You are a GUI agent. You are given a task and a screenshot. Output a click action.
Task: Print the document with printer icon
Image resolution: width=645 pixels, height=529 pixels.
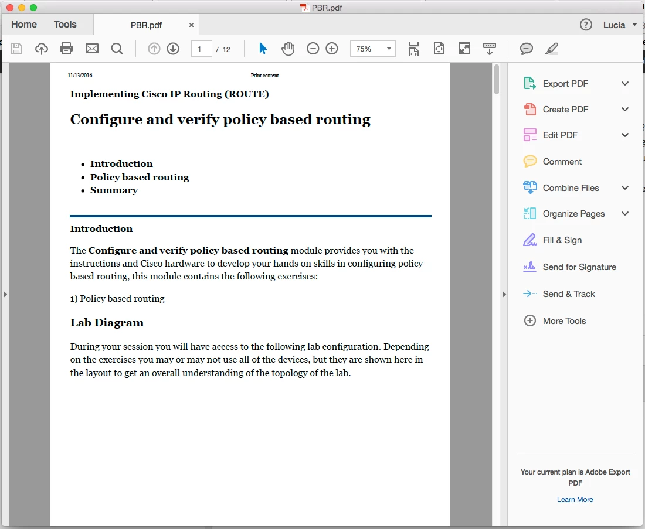tap(66, 49)
